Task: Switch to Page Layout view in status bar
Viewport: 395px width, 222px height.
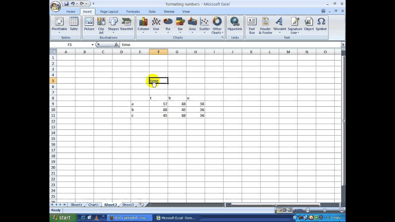Action: [x=285, y=210]
